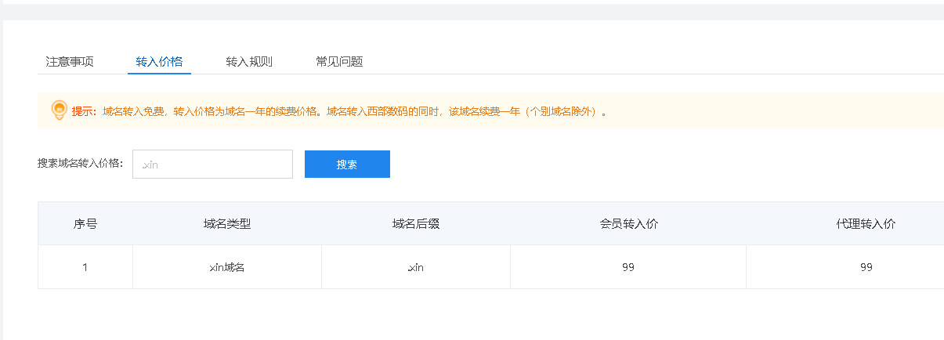Click the .xin域名 domain type cell
Image resolution: width=944 pixels, height=340 pixels.
coord(227,267)
